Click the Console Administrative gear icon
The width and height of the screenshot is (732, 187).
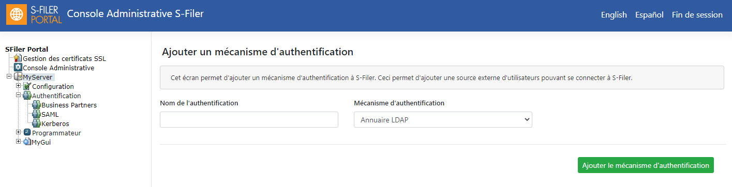(x=18, y=68)
